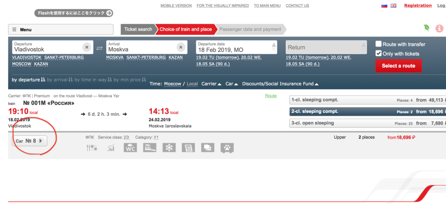Select 1-cl. sleeping compt. option
This screenshot has width=446, height=204.
(x=368, y=100)
